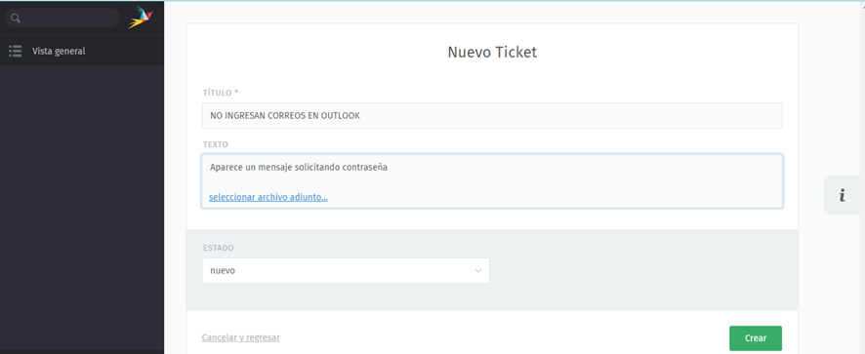Click the text "Aparece un mensaje solicitando contraseña"
865x354 pixels.
click(299, 167)
